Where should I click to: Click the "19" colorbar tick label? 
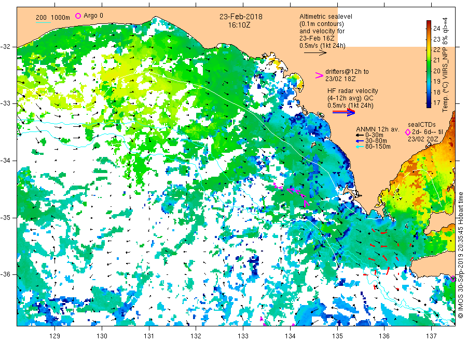click(436, 82)
